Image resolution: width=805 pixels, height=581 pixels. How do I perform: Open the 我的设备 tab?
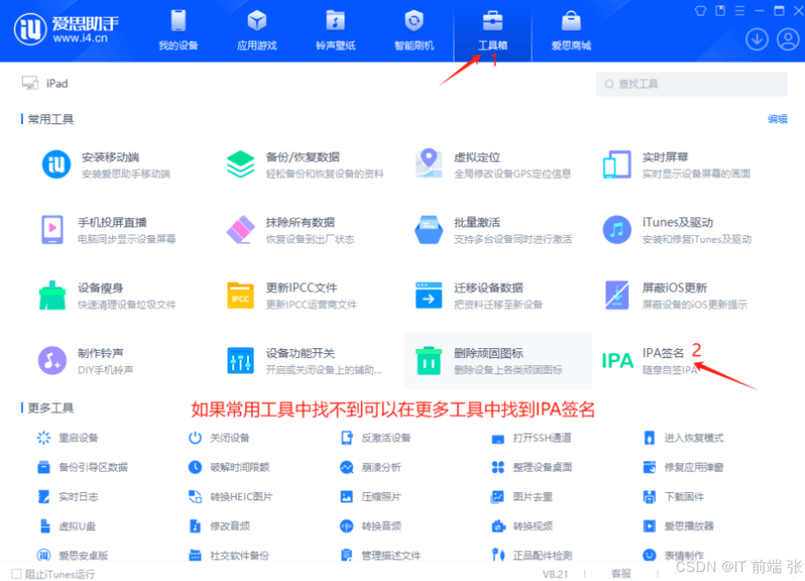pos(178,31)
